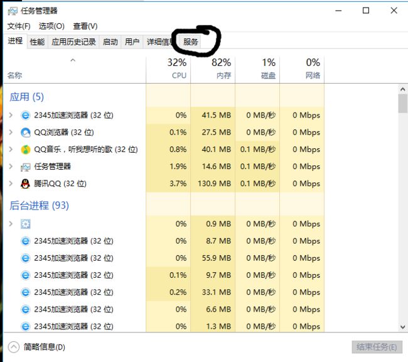Click the 3.7% CPU value
This screenshot has width=408, height=362.
(178, 184)
